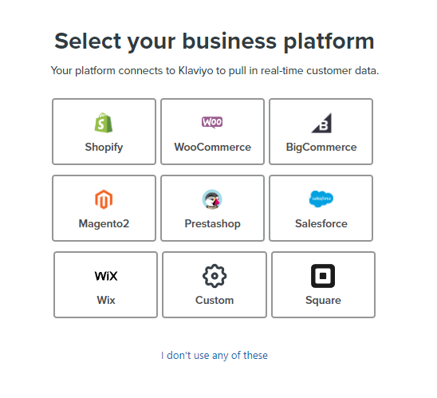Click the purple Woo logo icon
Image resolution: width=437 pixels, height=398 pixels.
[212, 122]
